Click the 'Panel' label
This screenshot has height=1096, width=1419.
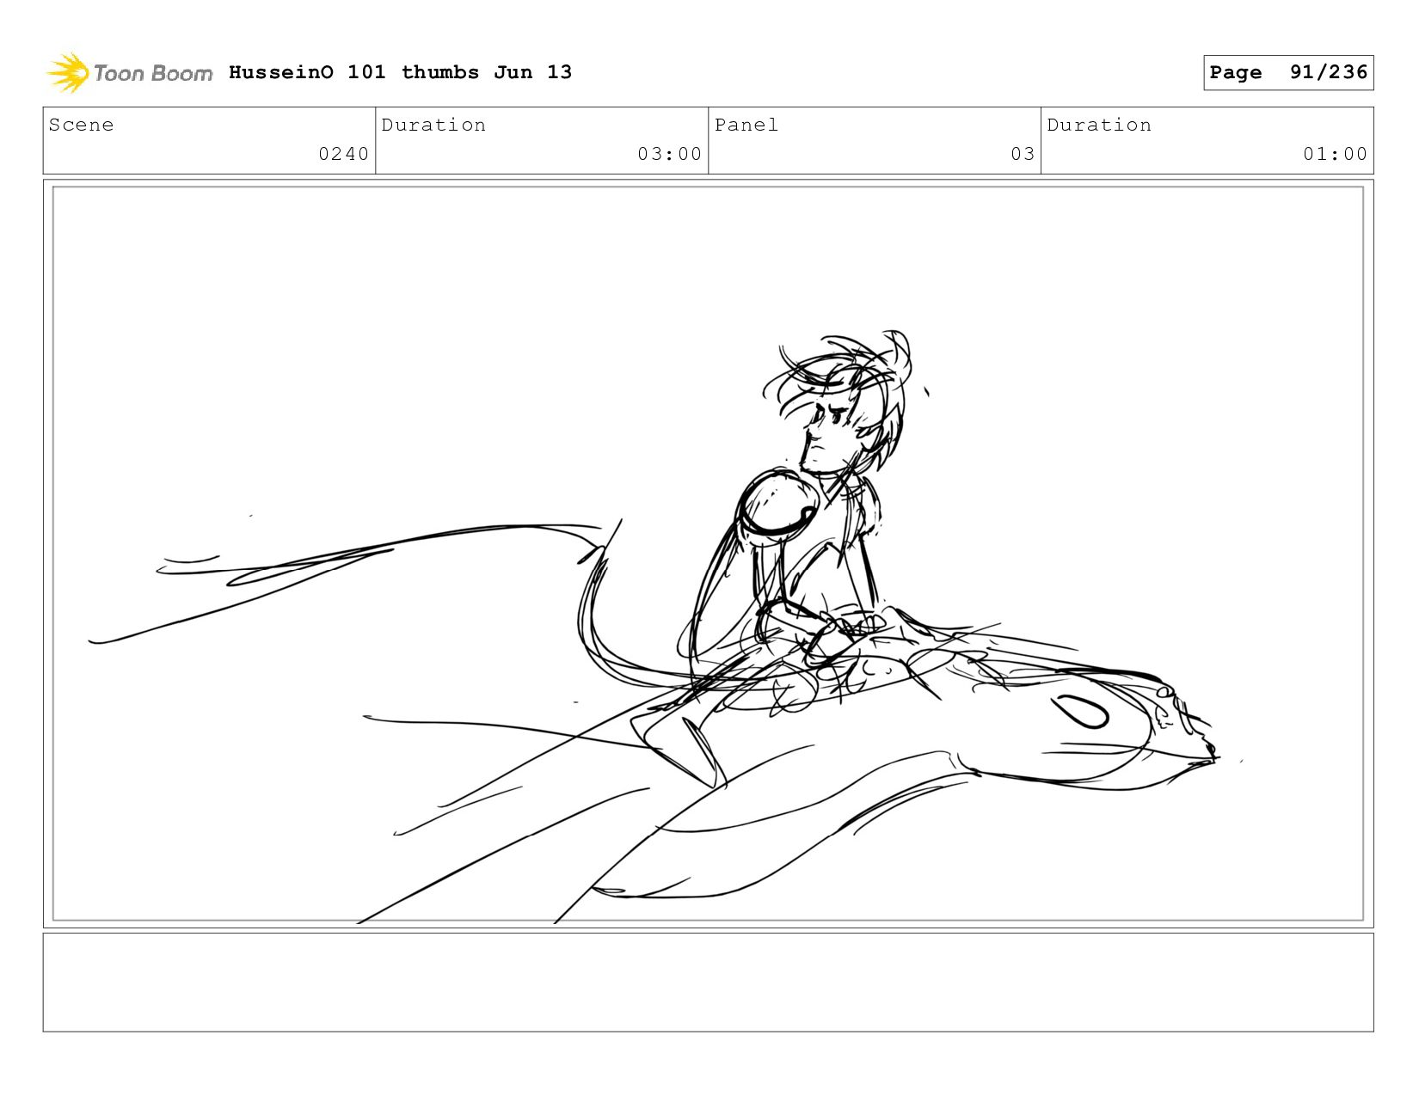[746, 125]
